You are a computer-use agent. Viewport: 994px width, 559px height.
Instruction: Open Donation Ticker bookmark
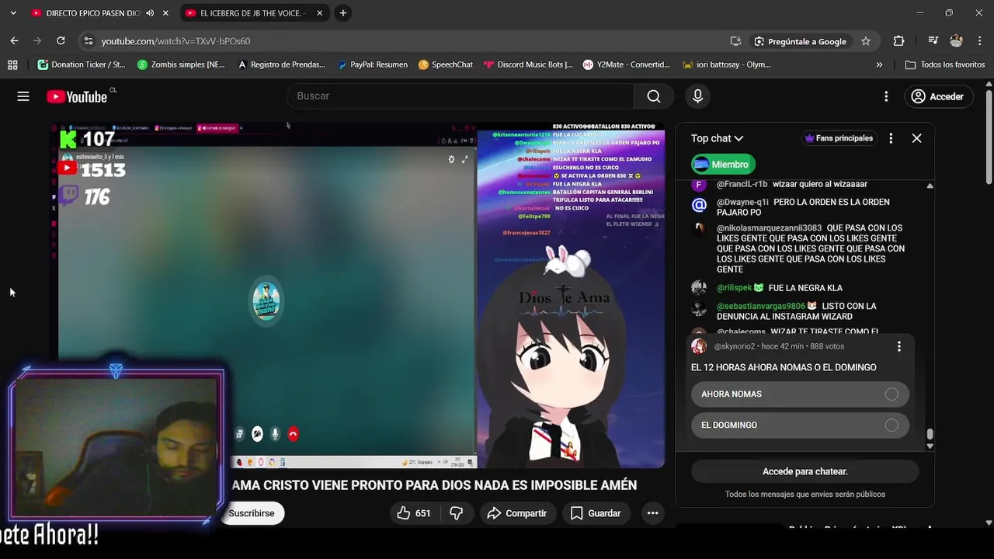82,64
